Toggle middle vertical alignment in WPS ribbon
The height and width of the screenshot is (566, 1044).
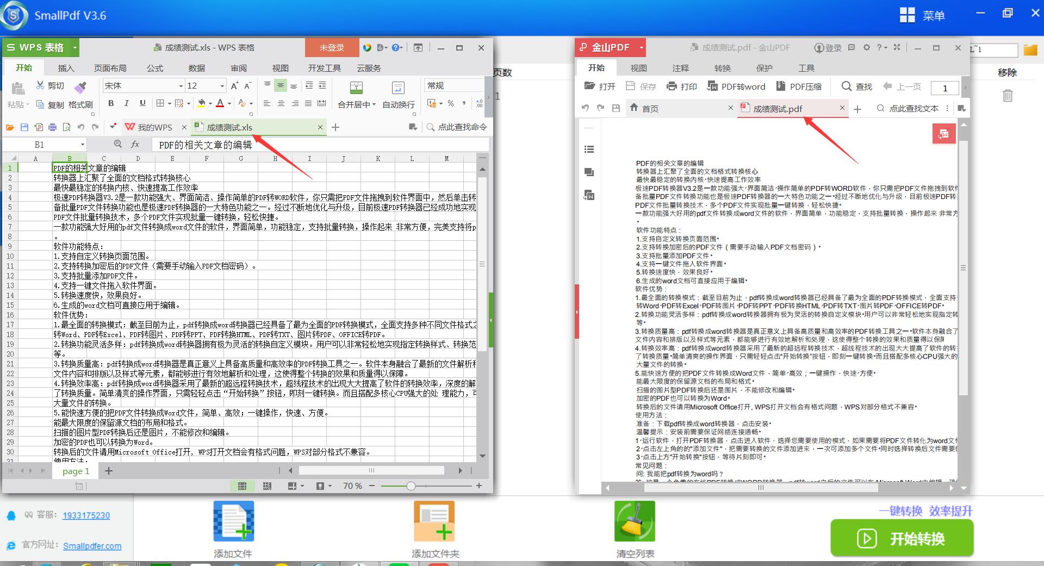[x=281, y=85]
